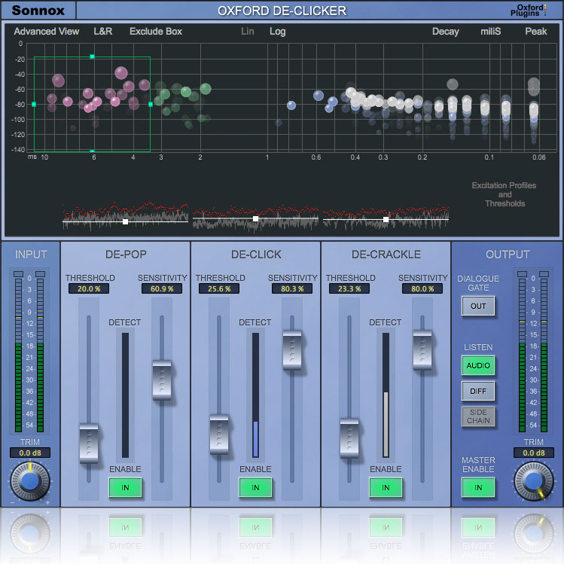Click the De-Click Sensitivity slider handle
This screenshot has width=564, height=564.
click(x=291, y=349)
